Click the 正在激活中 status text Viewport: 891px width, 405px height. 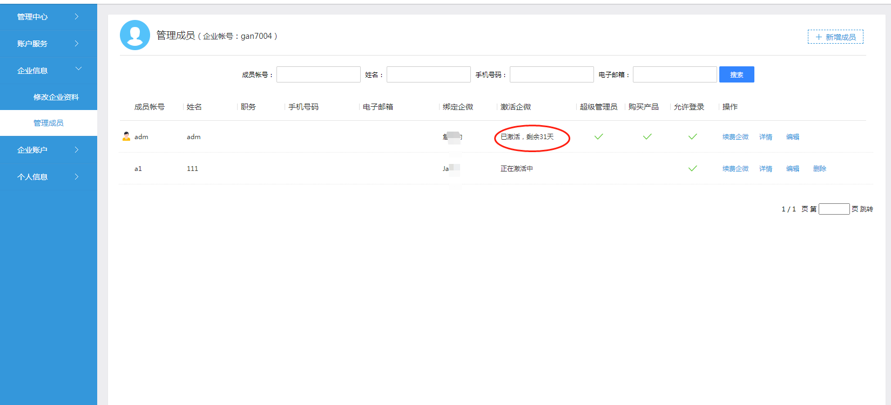click(x=517, y=169)
